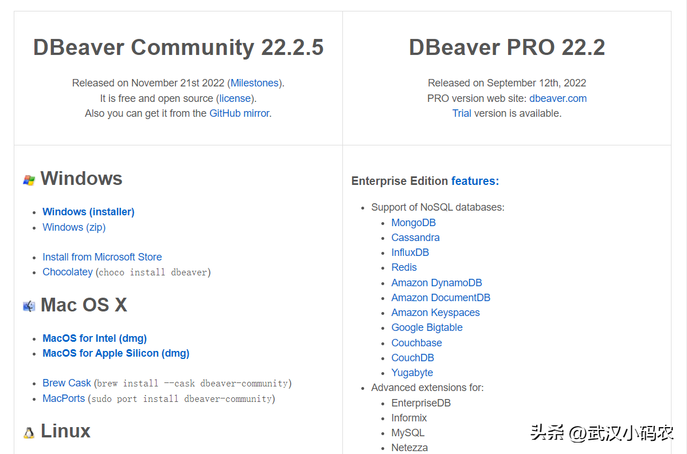
Task: Click the DBeaver PRO 22.2 heading
Action: coord(507,48)
